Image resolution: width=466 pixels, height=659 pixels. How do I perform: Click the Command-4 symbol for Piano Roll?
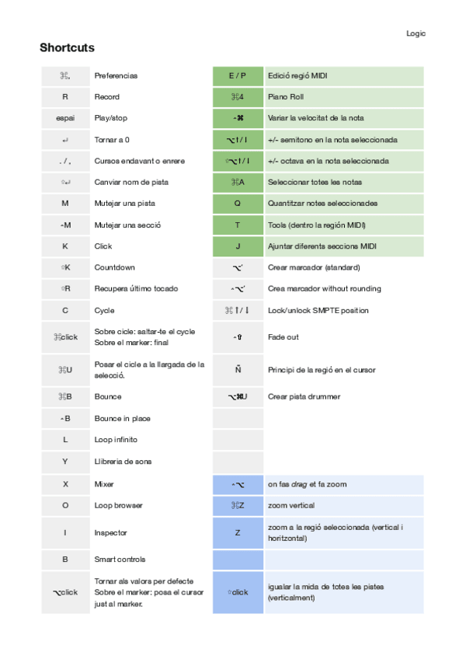[x=238, y=97]
